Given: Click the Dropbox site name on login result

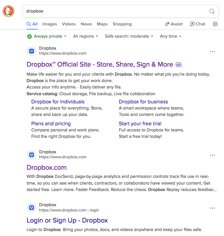Looking at the screenshot, I should [48, 205].
